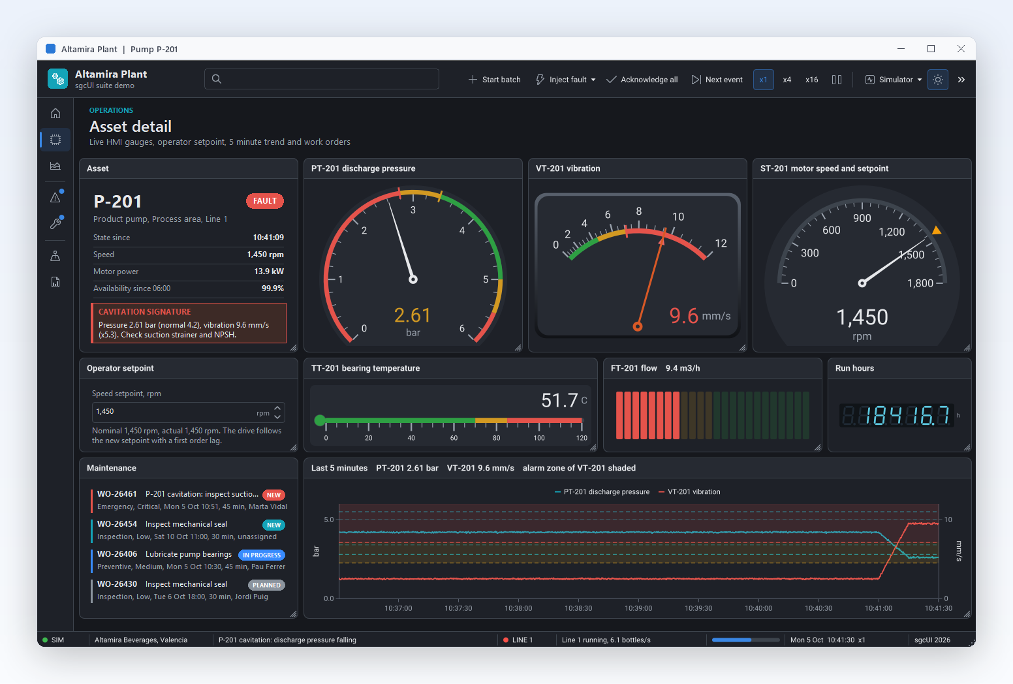Select x1 simulation speed
1013x684 pixels.
click(x=764, y=80)
